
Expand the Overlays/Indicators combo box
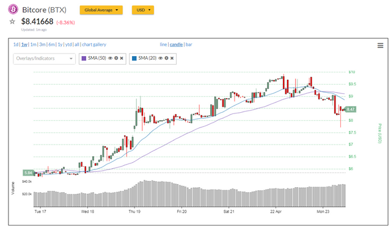pyautogui.click(x=45, y=59)
